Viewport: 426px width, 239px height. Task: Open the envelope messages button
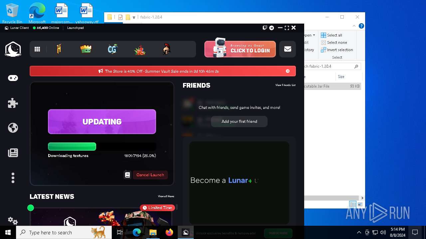(288, 49)
